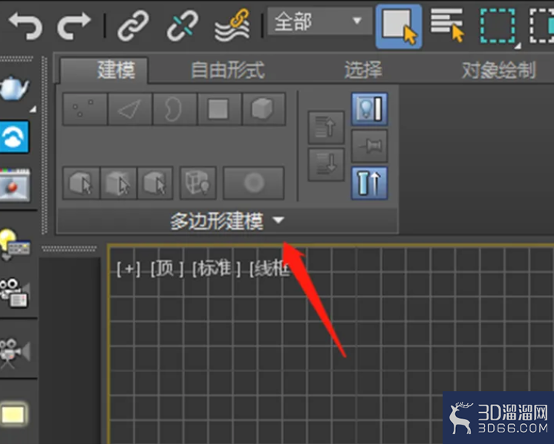Click the wireframe cube with lightbulb icon
Viewport: 554px width, 444px height.
[198, 183]
